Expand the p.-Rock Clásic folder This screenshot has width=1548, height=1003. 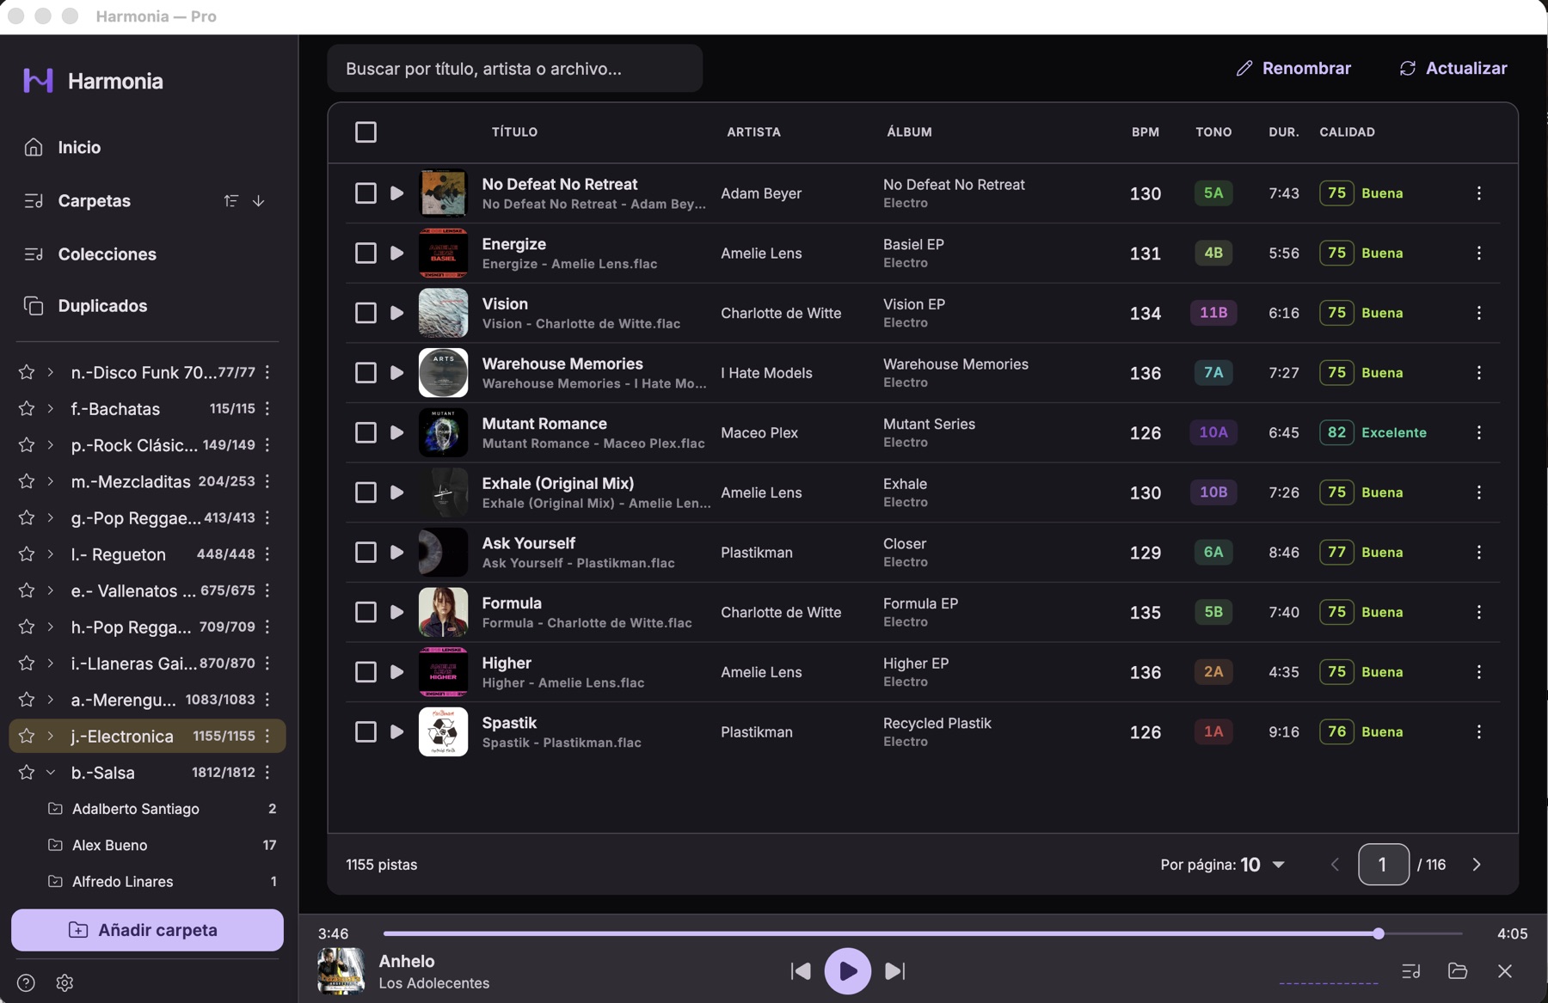[x=51, y=444]
